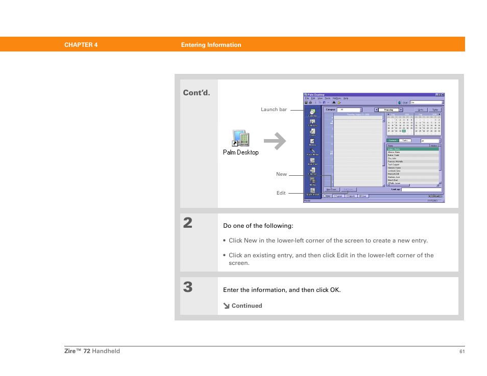This screenshot has width=487, height=376.
Task: Click the Edit Event button
Action: point(349,190)
